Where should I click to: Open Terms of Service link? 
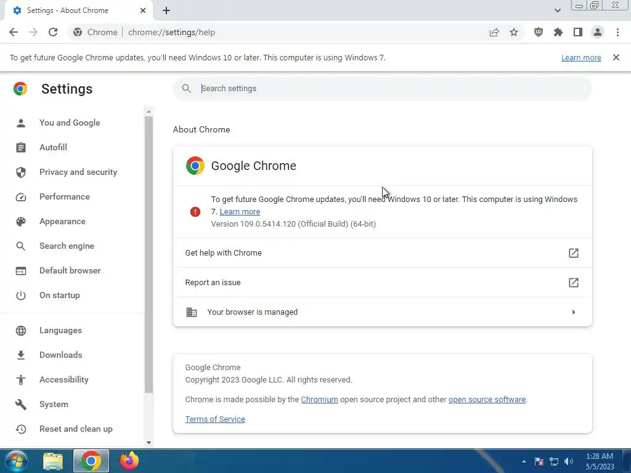pos(215,419)
